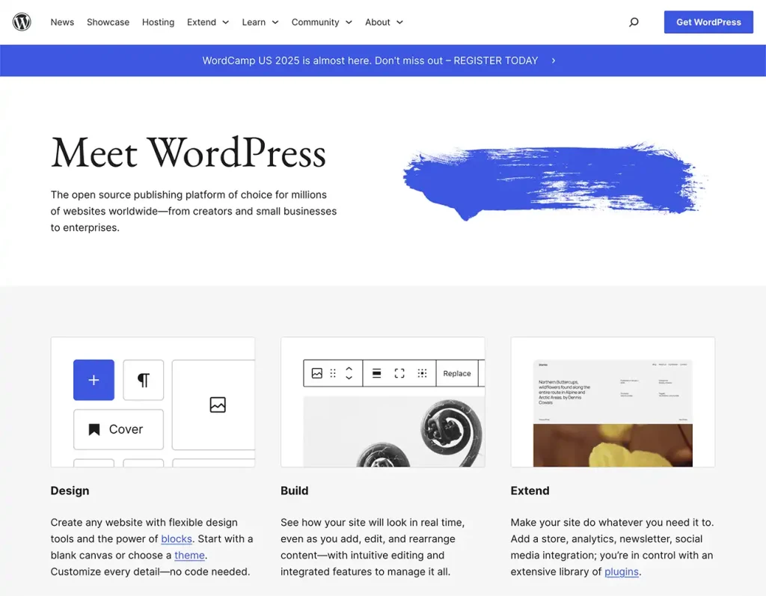The width and height of the screenshot is (766, 596).
Task: Open the News menu item
Action: [62, 22]
